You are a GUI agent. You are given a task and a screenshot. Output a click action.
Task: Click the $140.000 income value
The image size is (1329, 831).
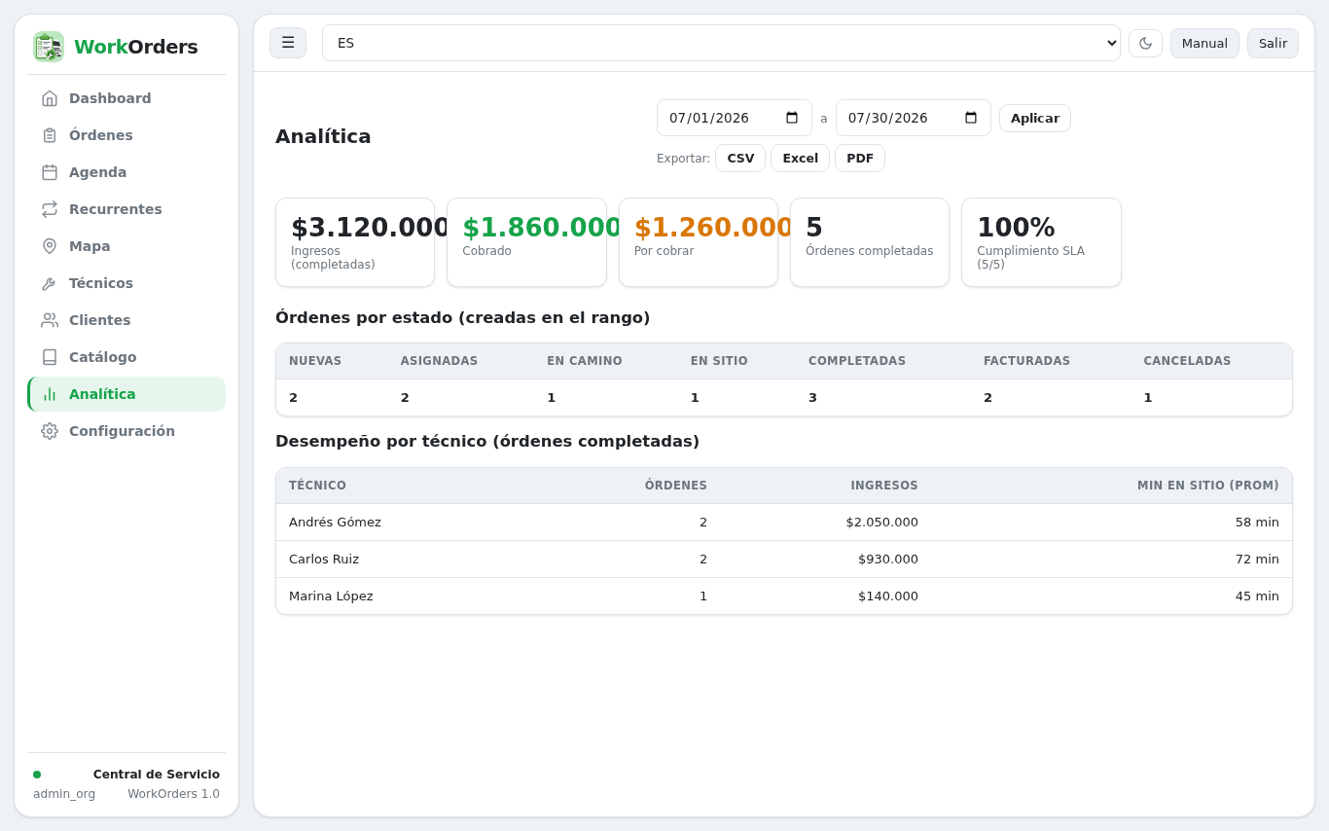(888, 596)
